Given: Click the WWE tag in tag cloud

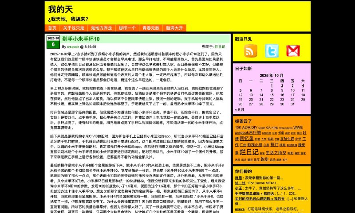Looking at the screenshot, I should click(298, 128).
